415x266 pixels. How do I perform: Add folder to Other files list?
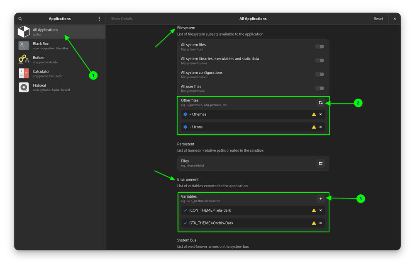pos(320,102)
